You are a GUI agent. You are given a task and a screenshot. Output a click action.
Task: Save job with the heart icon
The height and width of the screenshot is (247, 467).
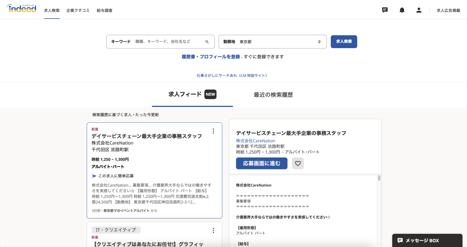click(298, 163)
